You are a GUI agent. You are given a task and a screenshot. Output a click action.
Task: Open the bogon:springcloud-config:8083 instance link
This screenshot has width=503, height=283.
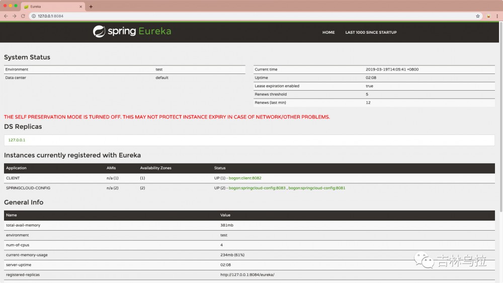pos(257,188)
